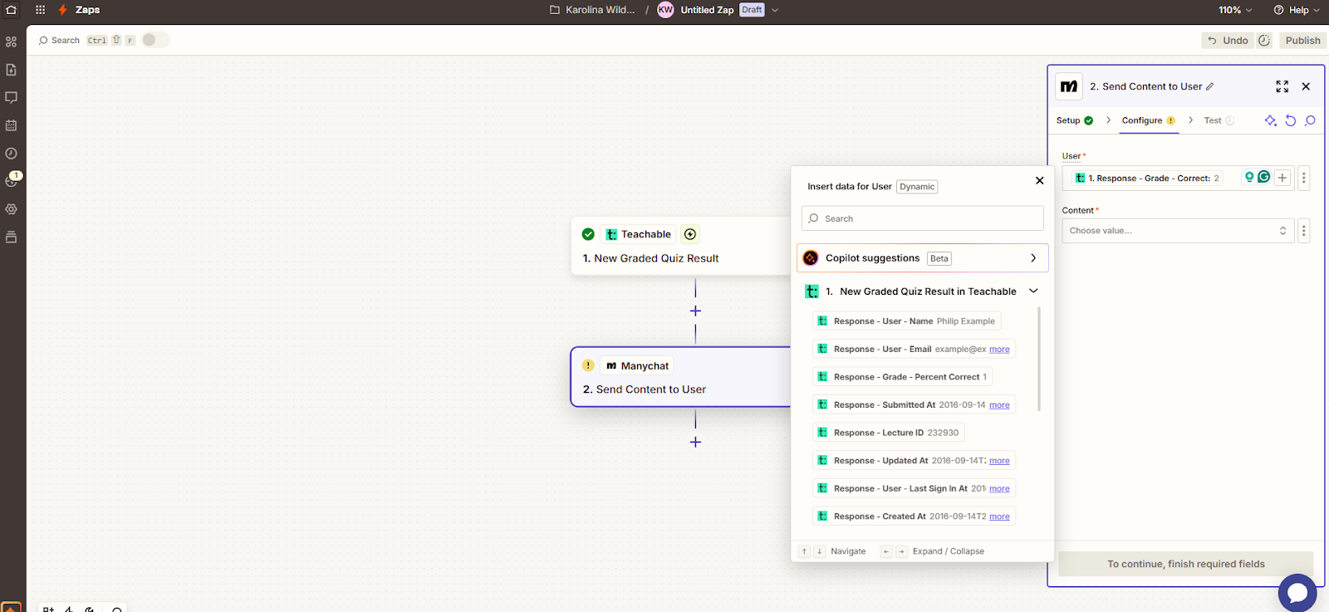Image resolution: width=1329 pixels, height=612 pixels.
Task: Click the KW user avatar
Action: pos(665,10)
